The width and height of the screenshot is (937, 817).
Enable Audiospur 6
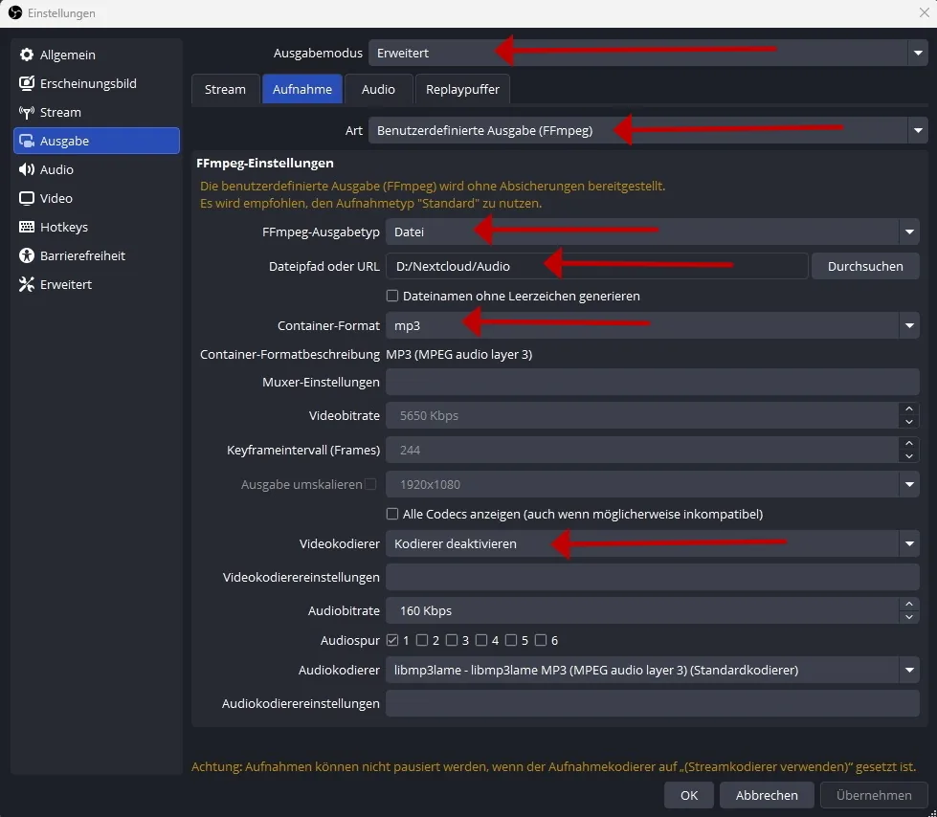pyautogui.click(x=541, y=640)
